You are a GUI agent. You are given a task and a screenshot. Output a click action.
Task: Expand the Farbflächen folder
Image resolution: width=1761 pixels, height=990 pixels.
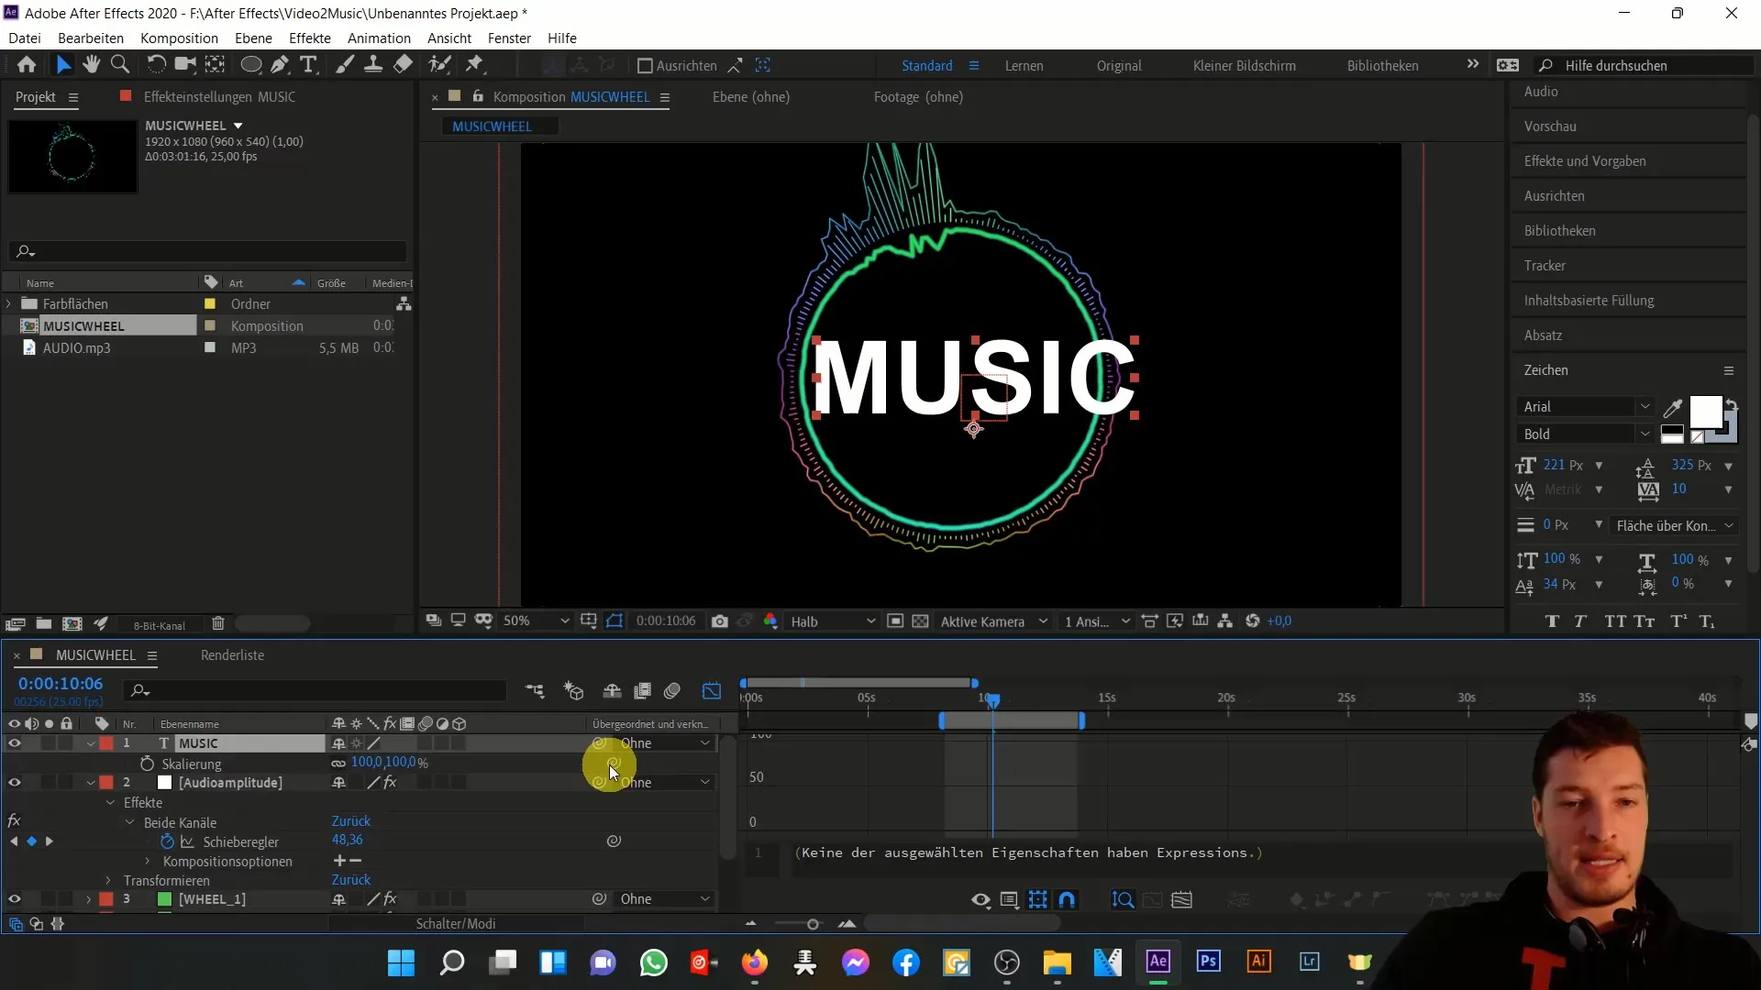click(x=9, y=303)
